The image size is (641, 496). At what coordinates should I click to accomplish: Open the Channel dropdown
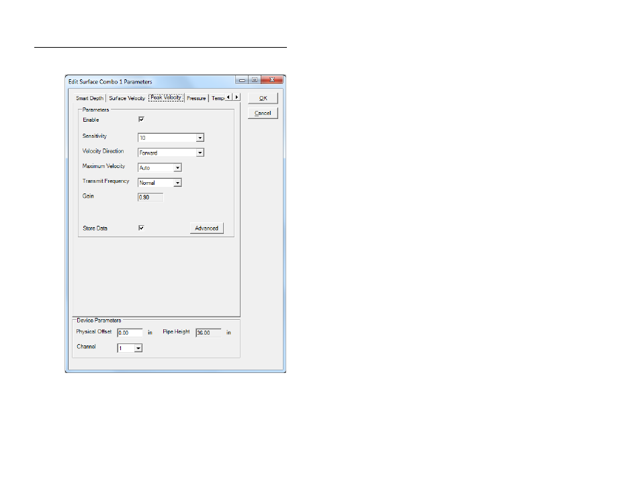click(x=138, y=348)
